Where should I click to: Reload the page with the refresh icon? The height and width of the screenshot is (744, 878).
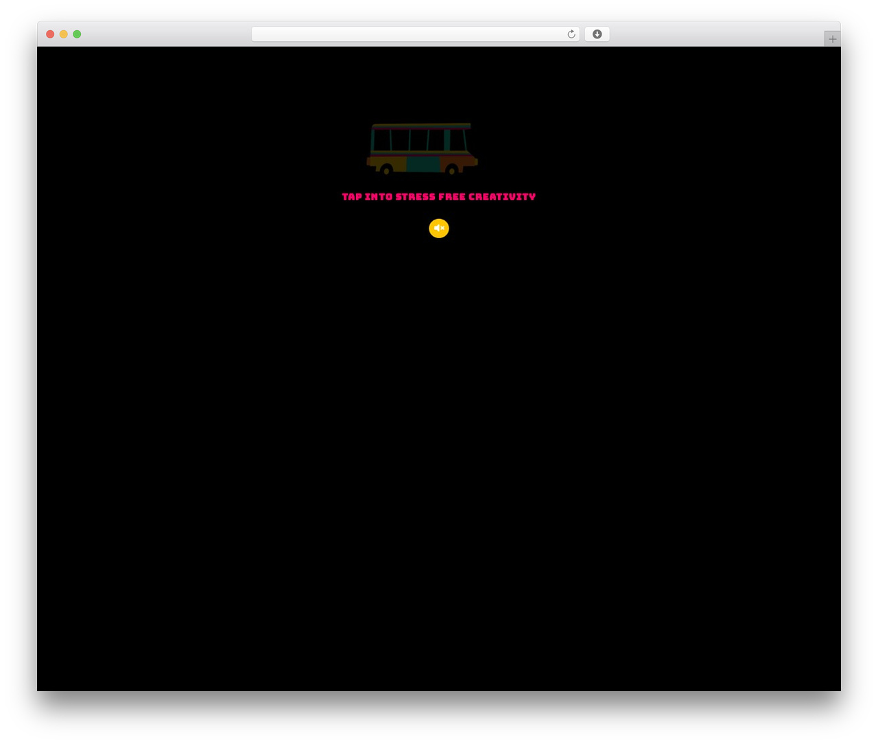coord(571,34)
